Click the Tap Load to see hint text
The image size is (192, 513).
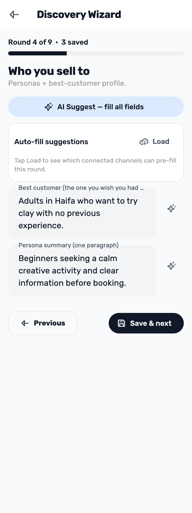coord(95,165)
